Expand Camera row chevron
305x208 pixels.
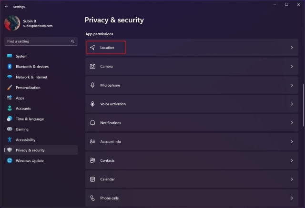pos(292,66)
